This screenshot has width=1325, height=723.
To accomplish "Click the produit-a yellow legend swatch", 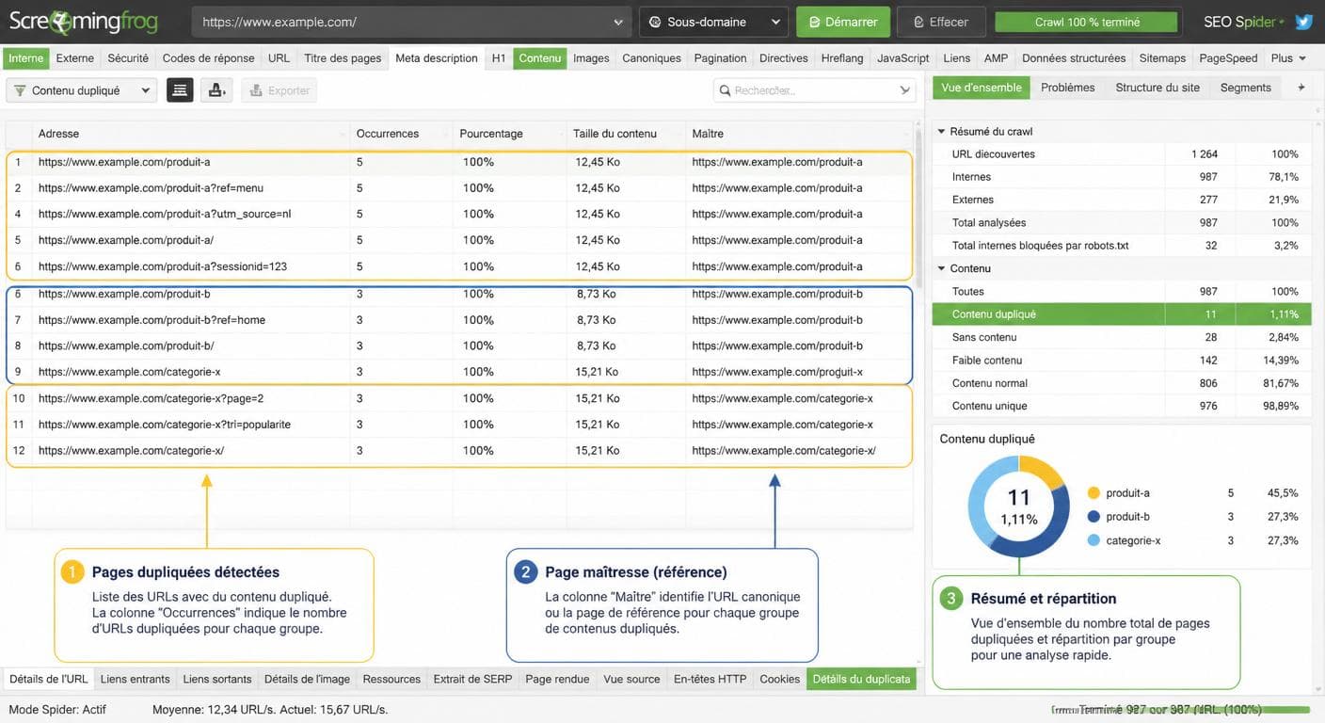I will point(1094,492).
